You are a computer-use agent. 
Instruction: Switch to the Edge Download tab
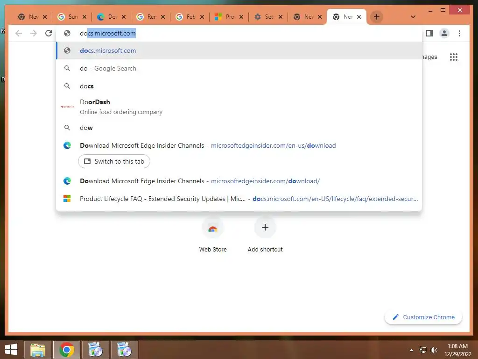point(108,17)
